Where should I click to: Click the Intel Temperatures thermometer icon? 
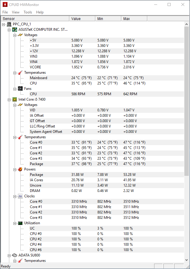click(20, 137)
